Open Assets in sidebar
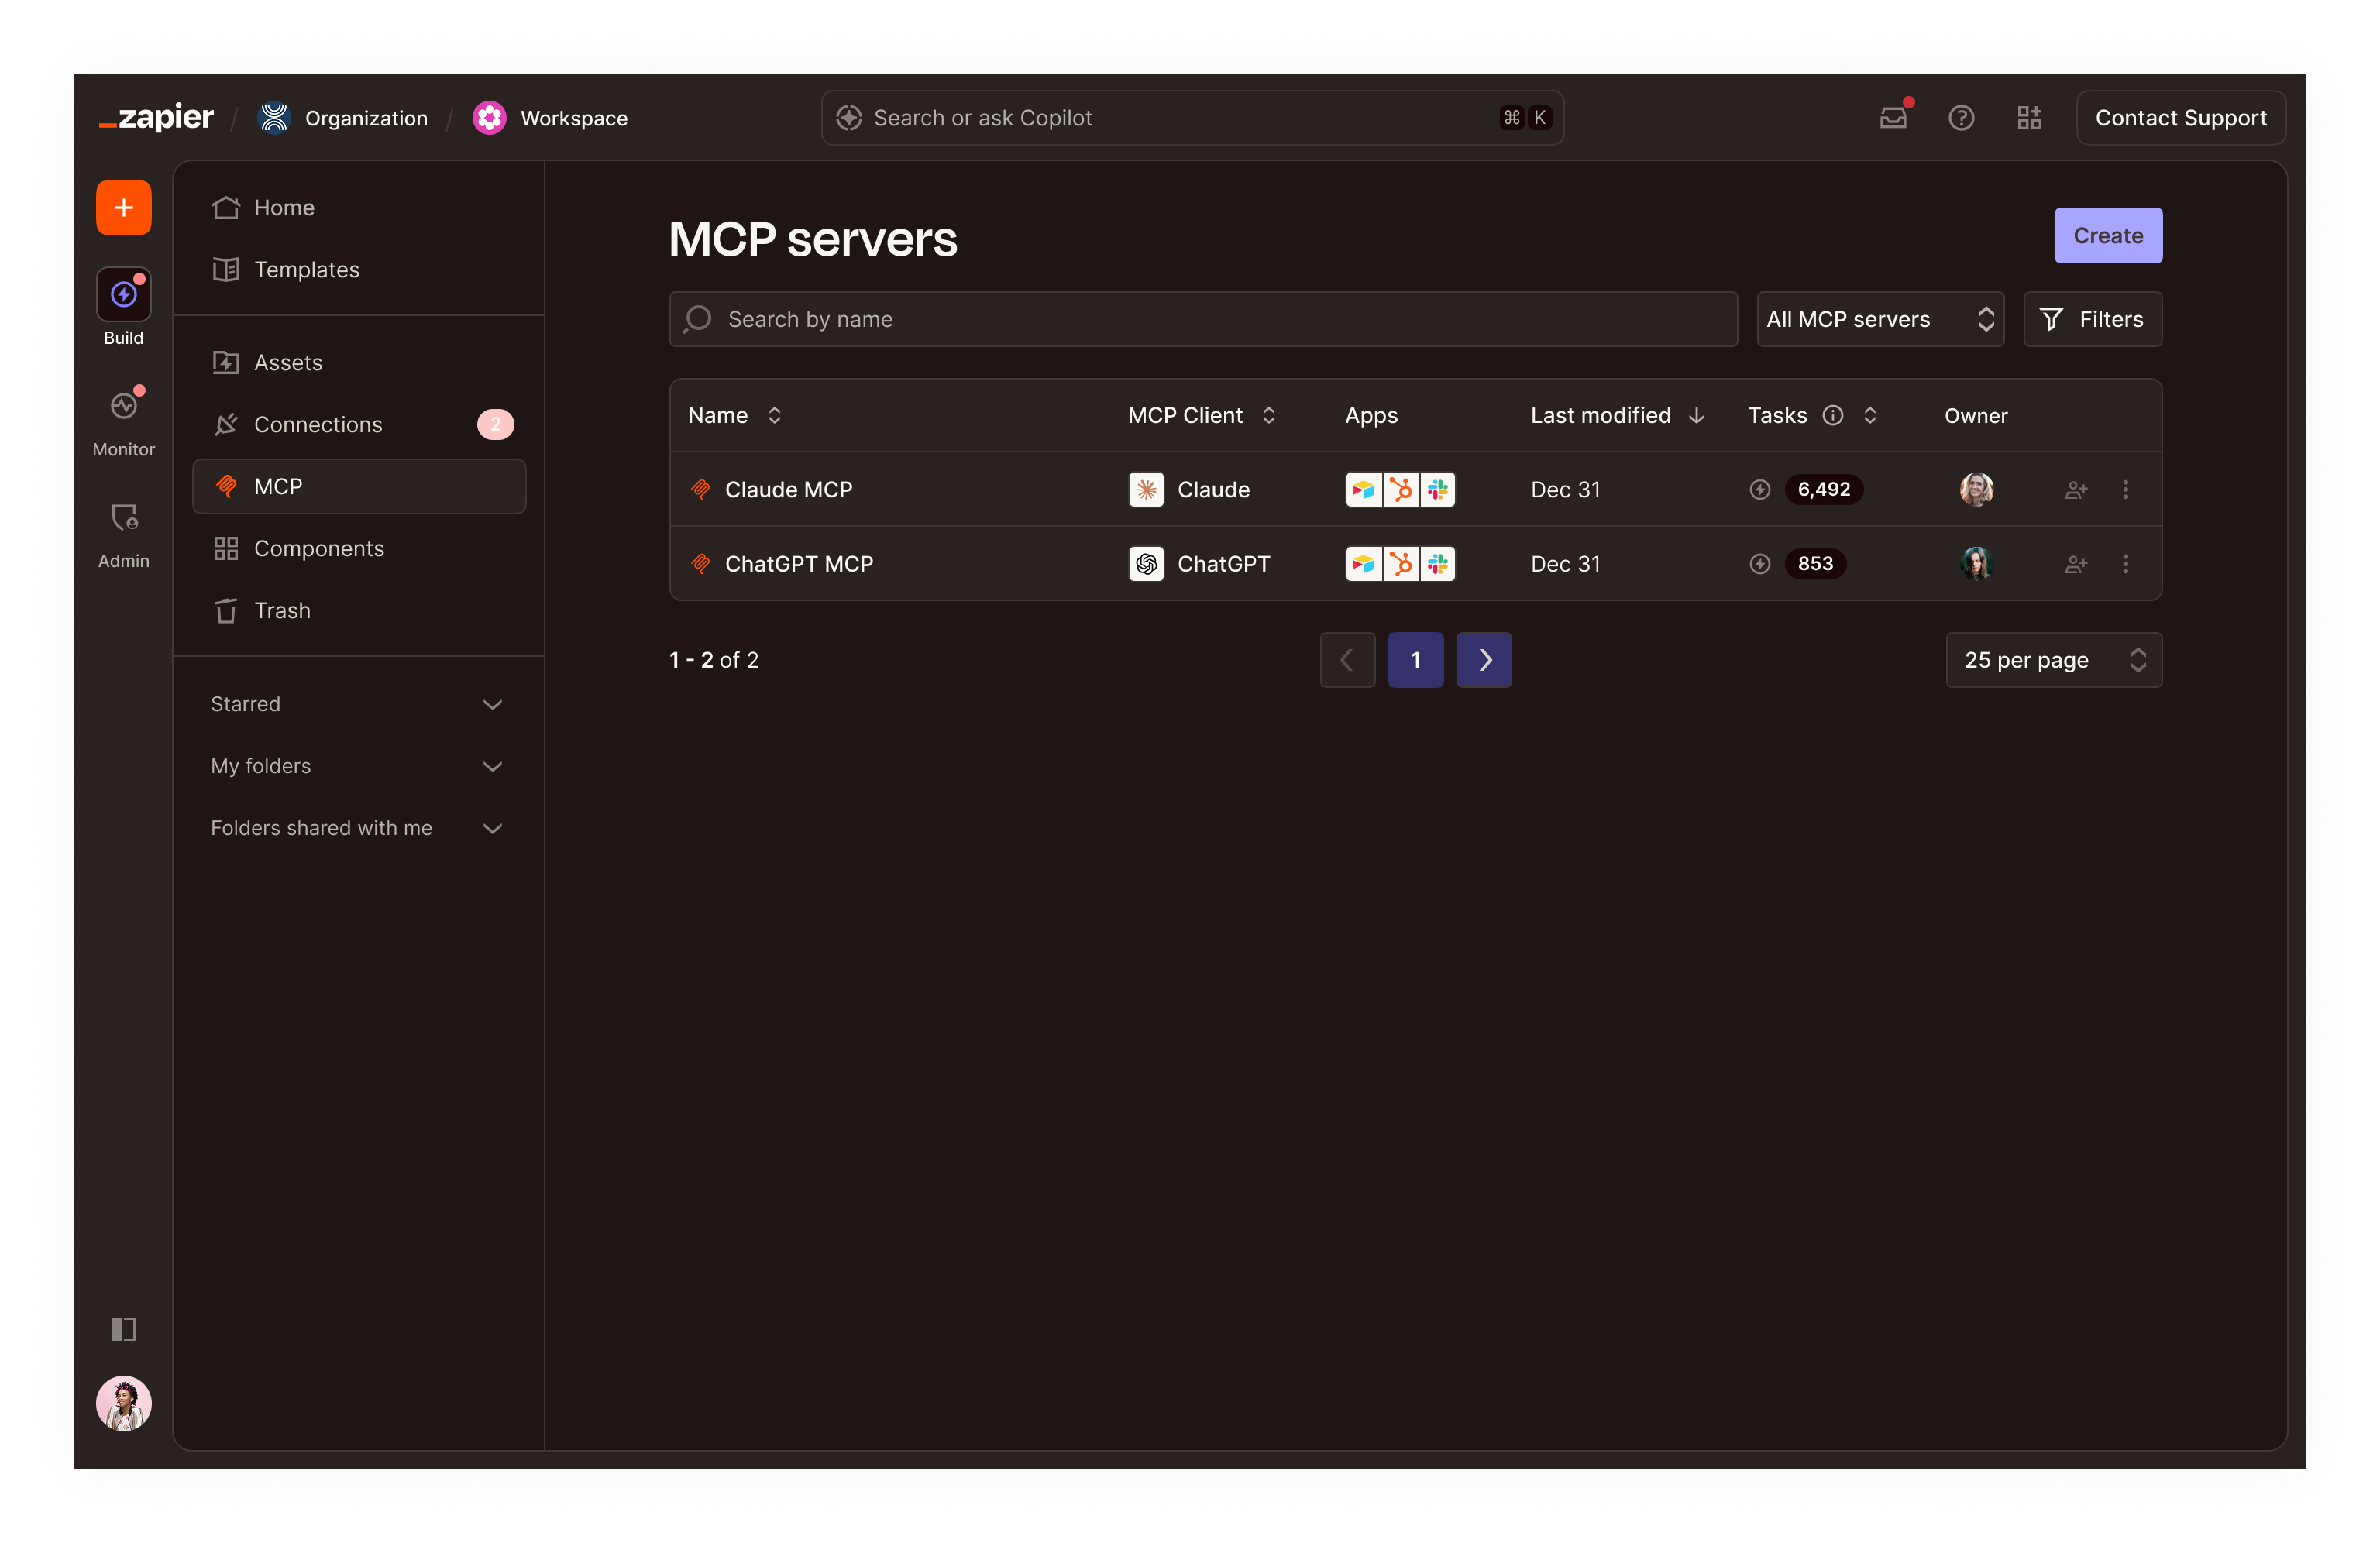Screen dimensions: 2380x1543 (359, 362)
